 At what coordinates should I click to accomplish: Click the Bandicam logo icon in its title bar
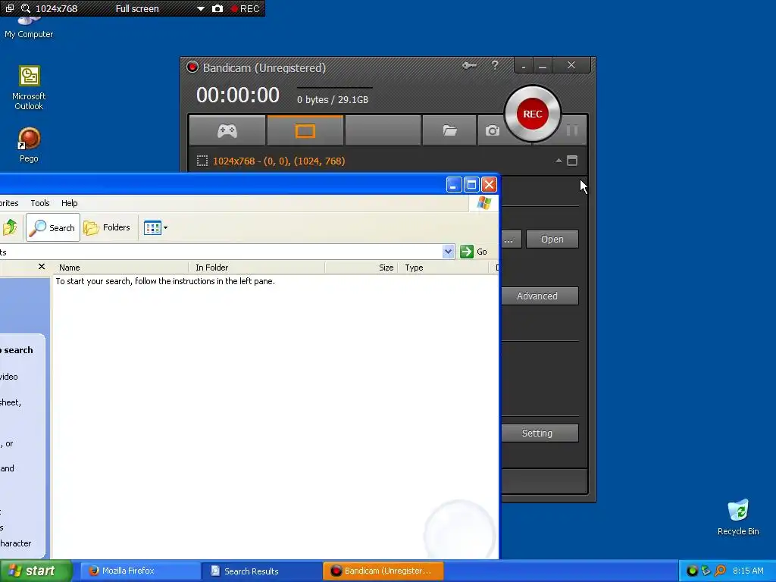tap(192, 67)
